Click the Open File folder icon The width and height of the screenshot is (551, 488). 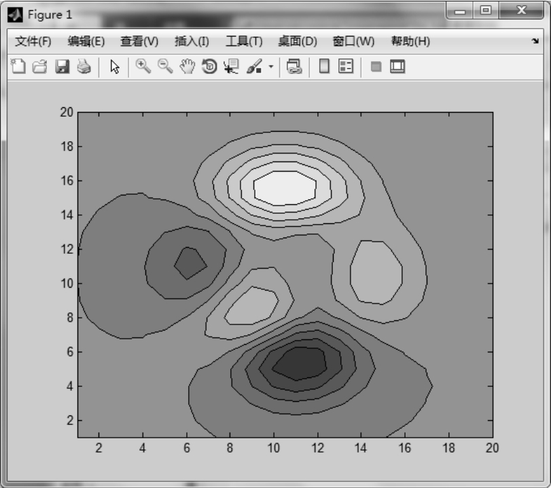click(x=40, y=67)
